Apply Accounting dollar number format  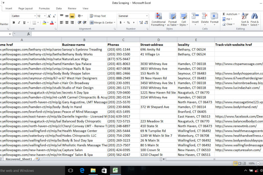pyautogui.click(x=121, y=22)
